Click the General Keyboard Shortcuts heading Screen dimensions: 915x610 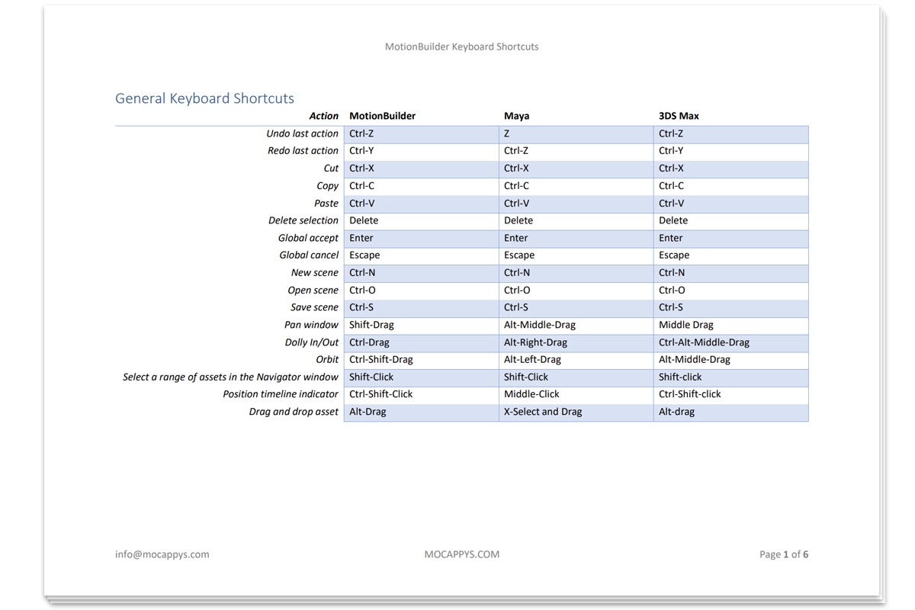pos(204,98)
